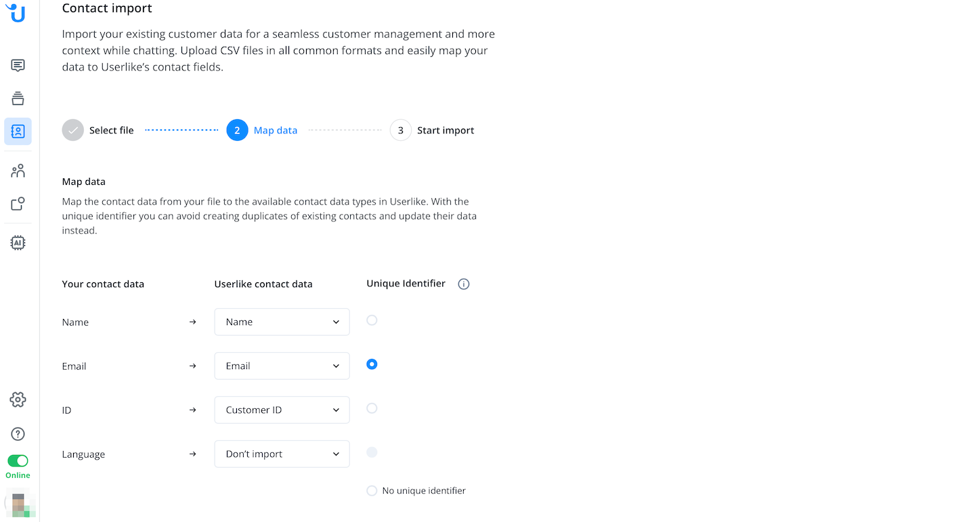Expand the Email mapping dropdown
Viewport: 975px width, 522px height.
(282, 366)
